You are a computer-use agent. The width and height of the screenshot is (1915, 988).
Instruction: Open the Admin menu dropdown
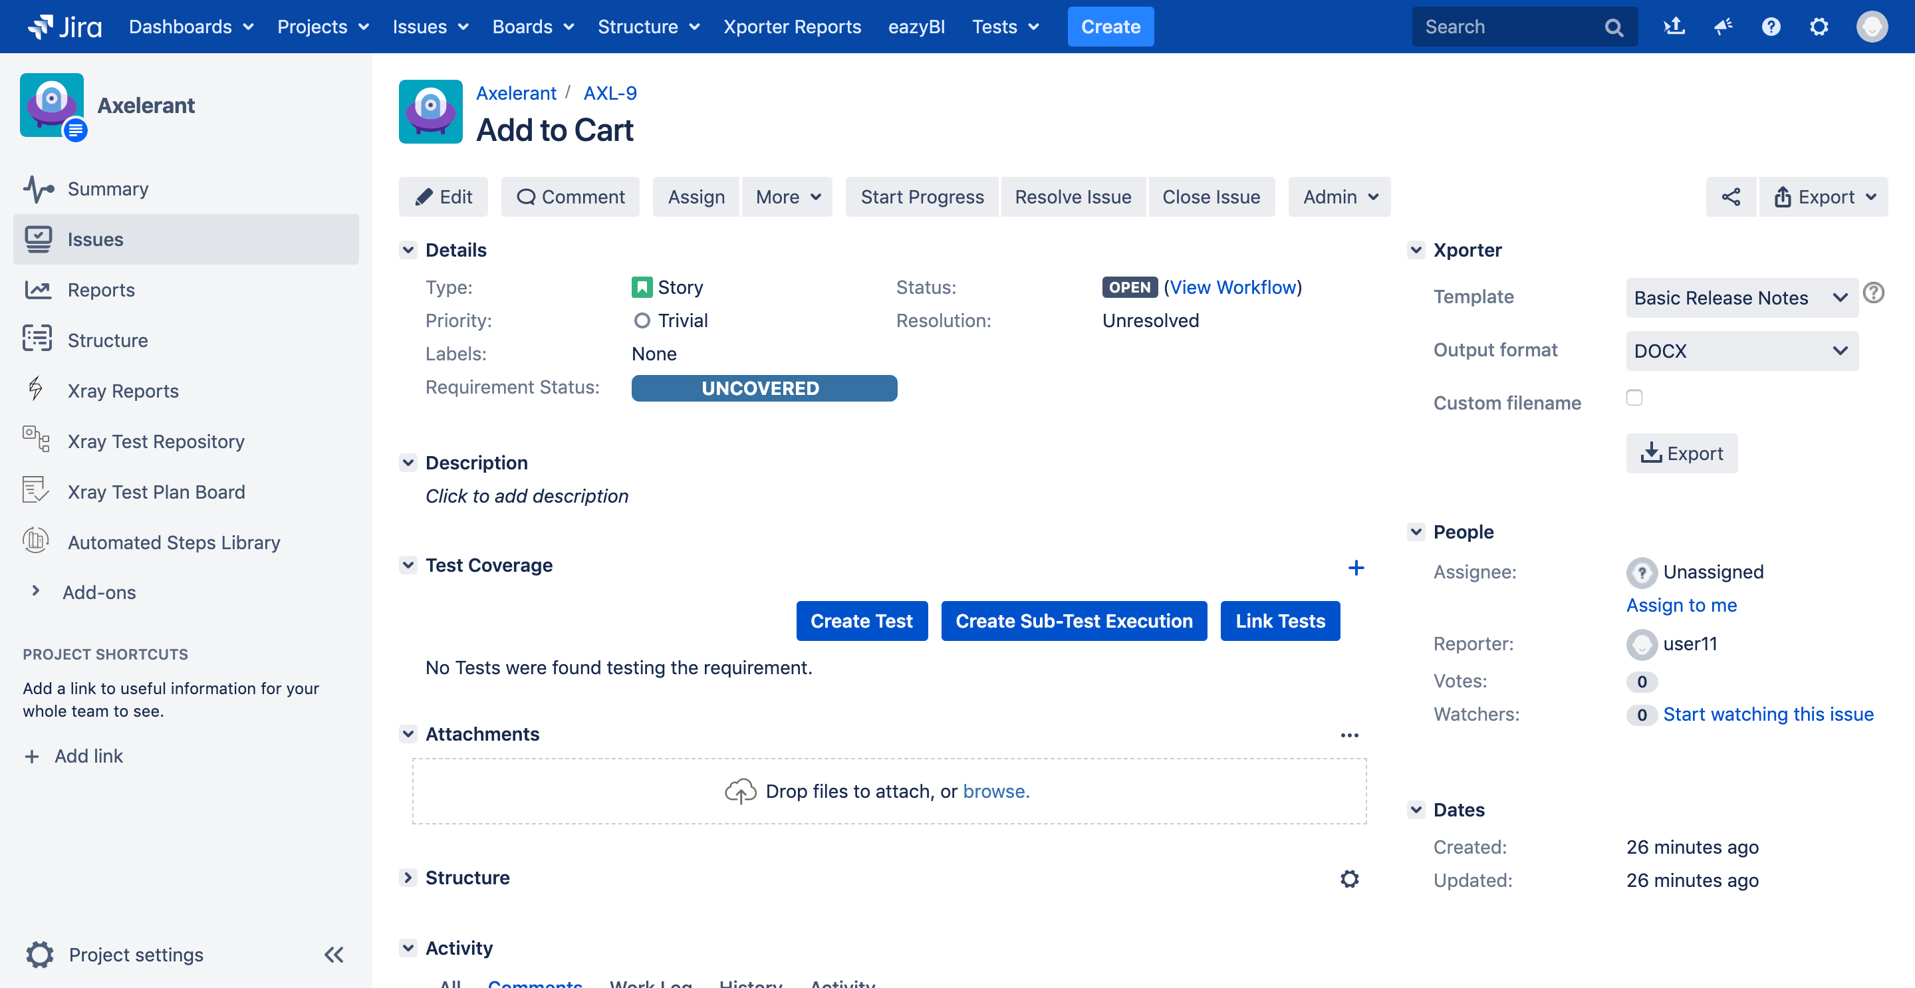point(1339,195)
